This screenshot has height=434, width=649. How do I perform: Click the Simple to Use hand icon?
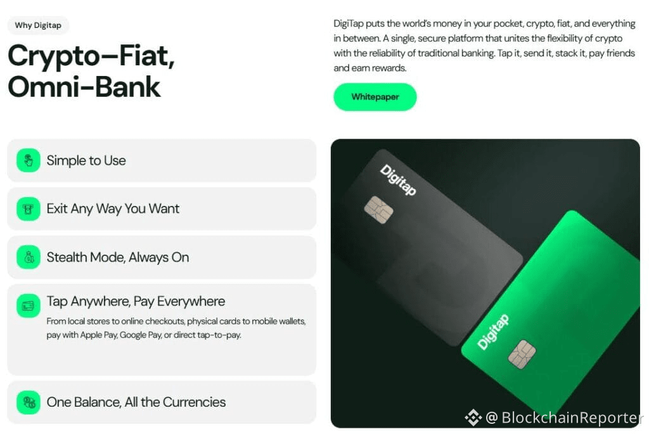coord(28,160)
